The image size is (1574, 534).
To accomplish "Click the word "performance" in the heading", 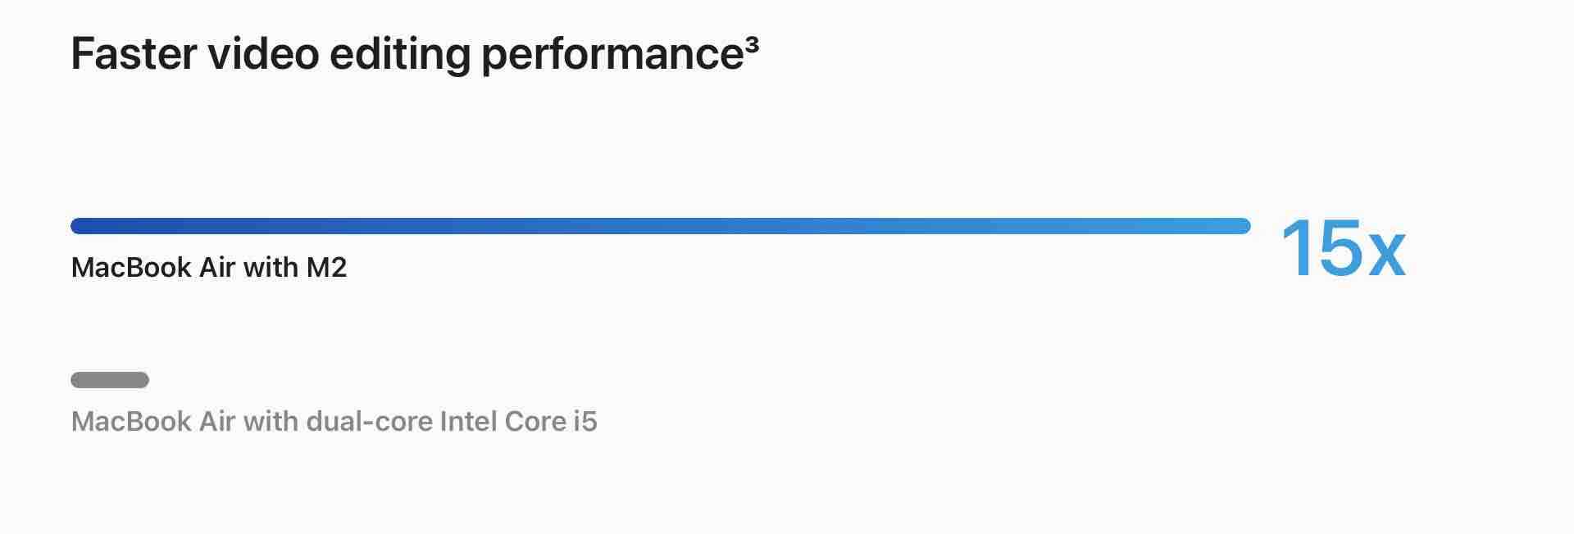I will pos(612,56).
